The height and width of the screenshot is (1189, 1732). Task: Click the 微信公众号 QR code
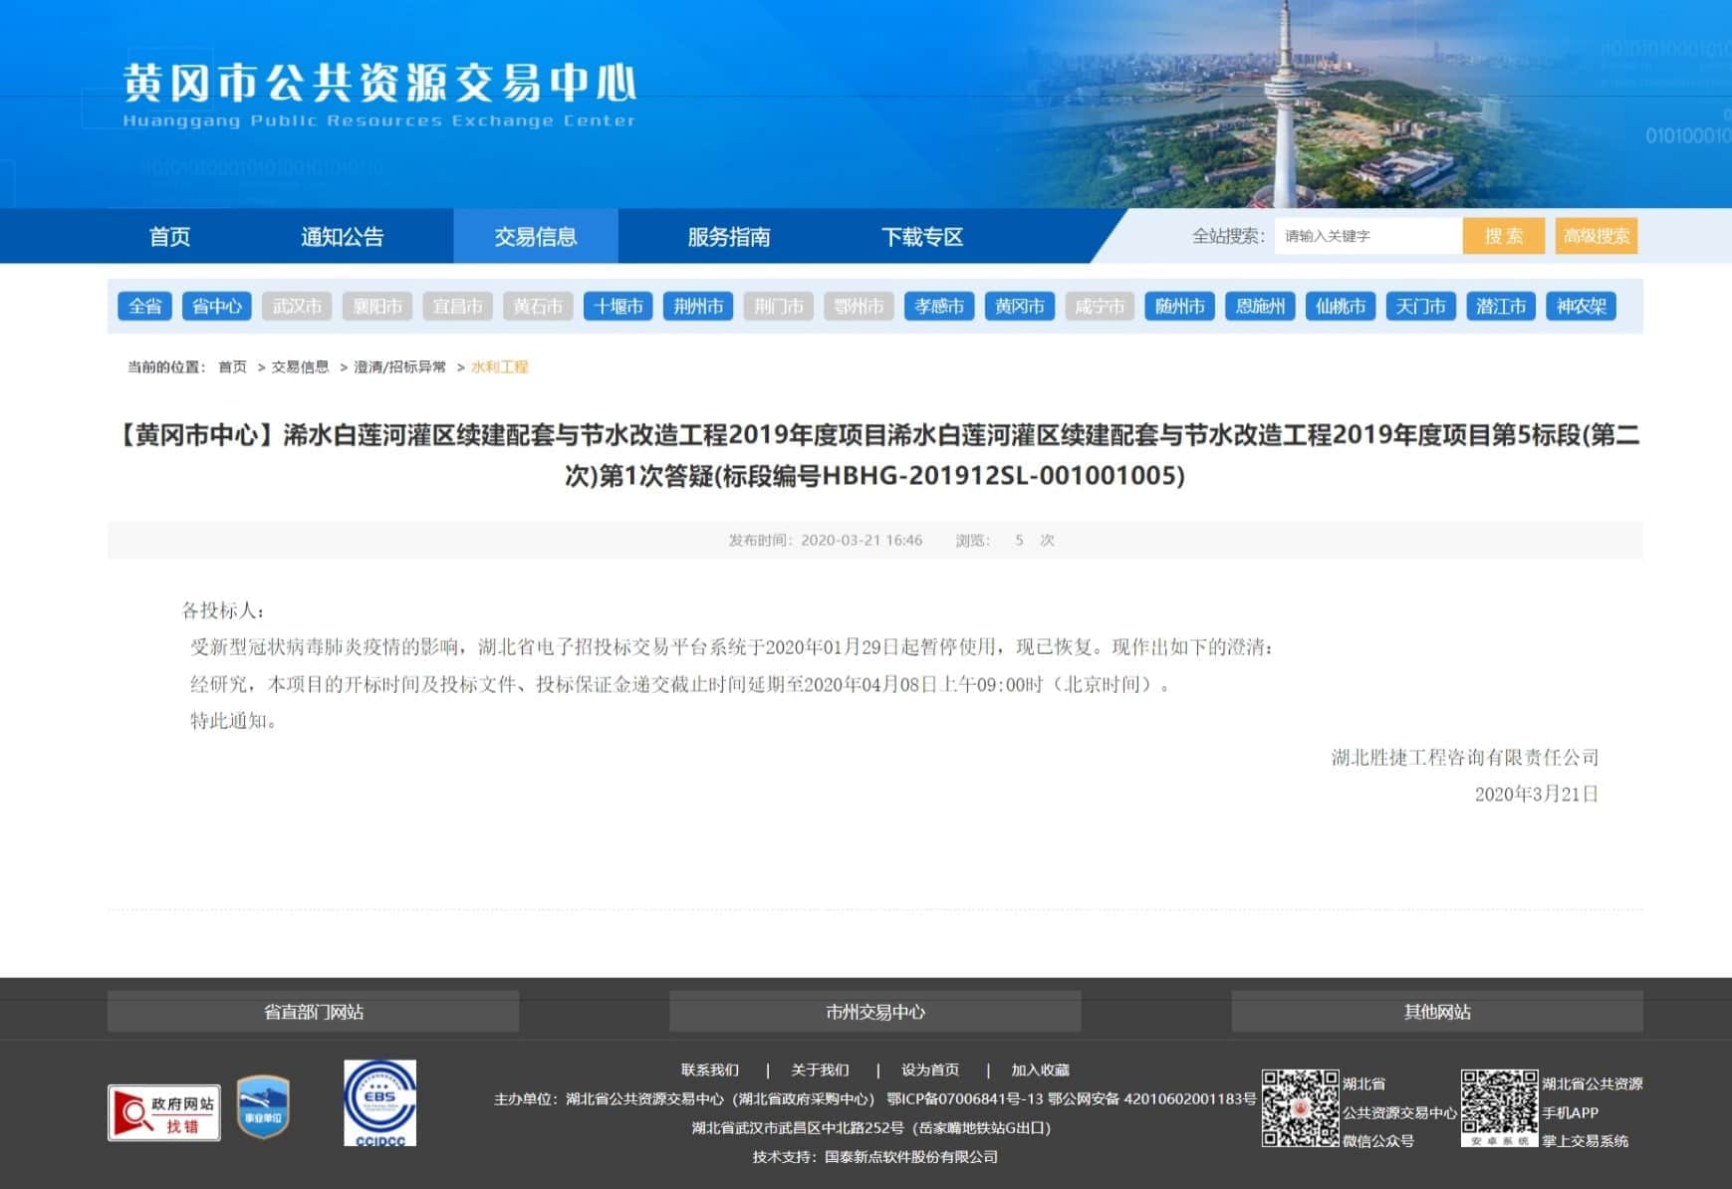tap(1300, 1108)
